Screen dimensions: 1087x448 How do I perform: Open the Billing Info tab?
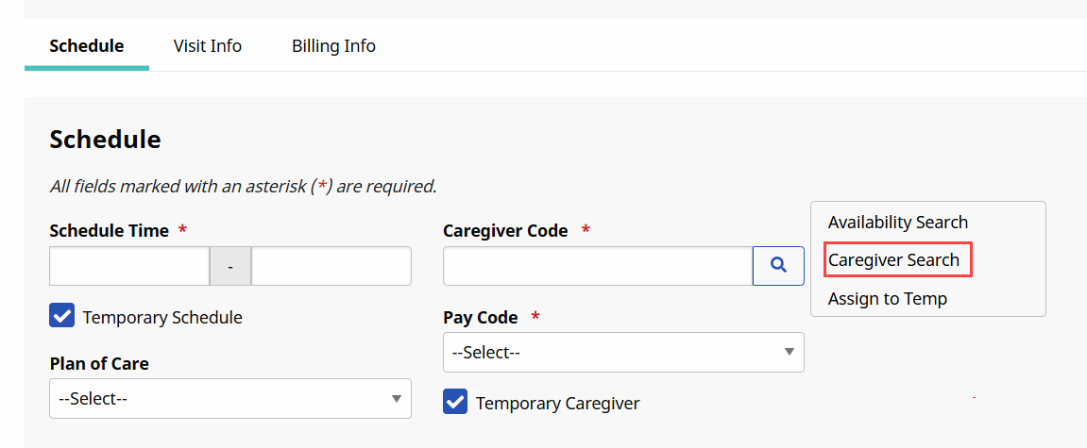click(333, 45)
